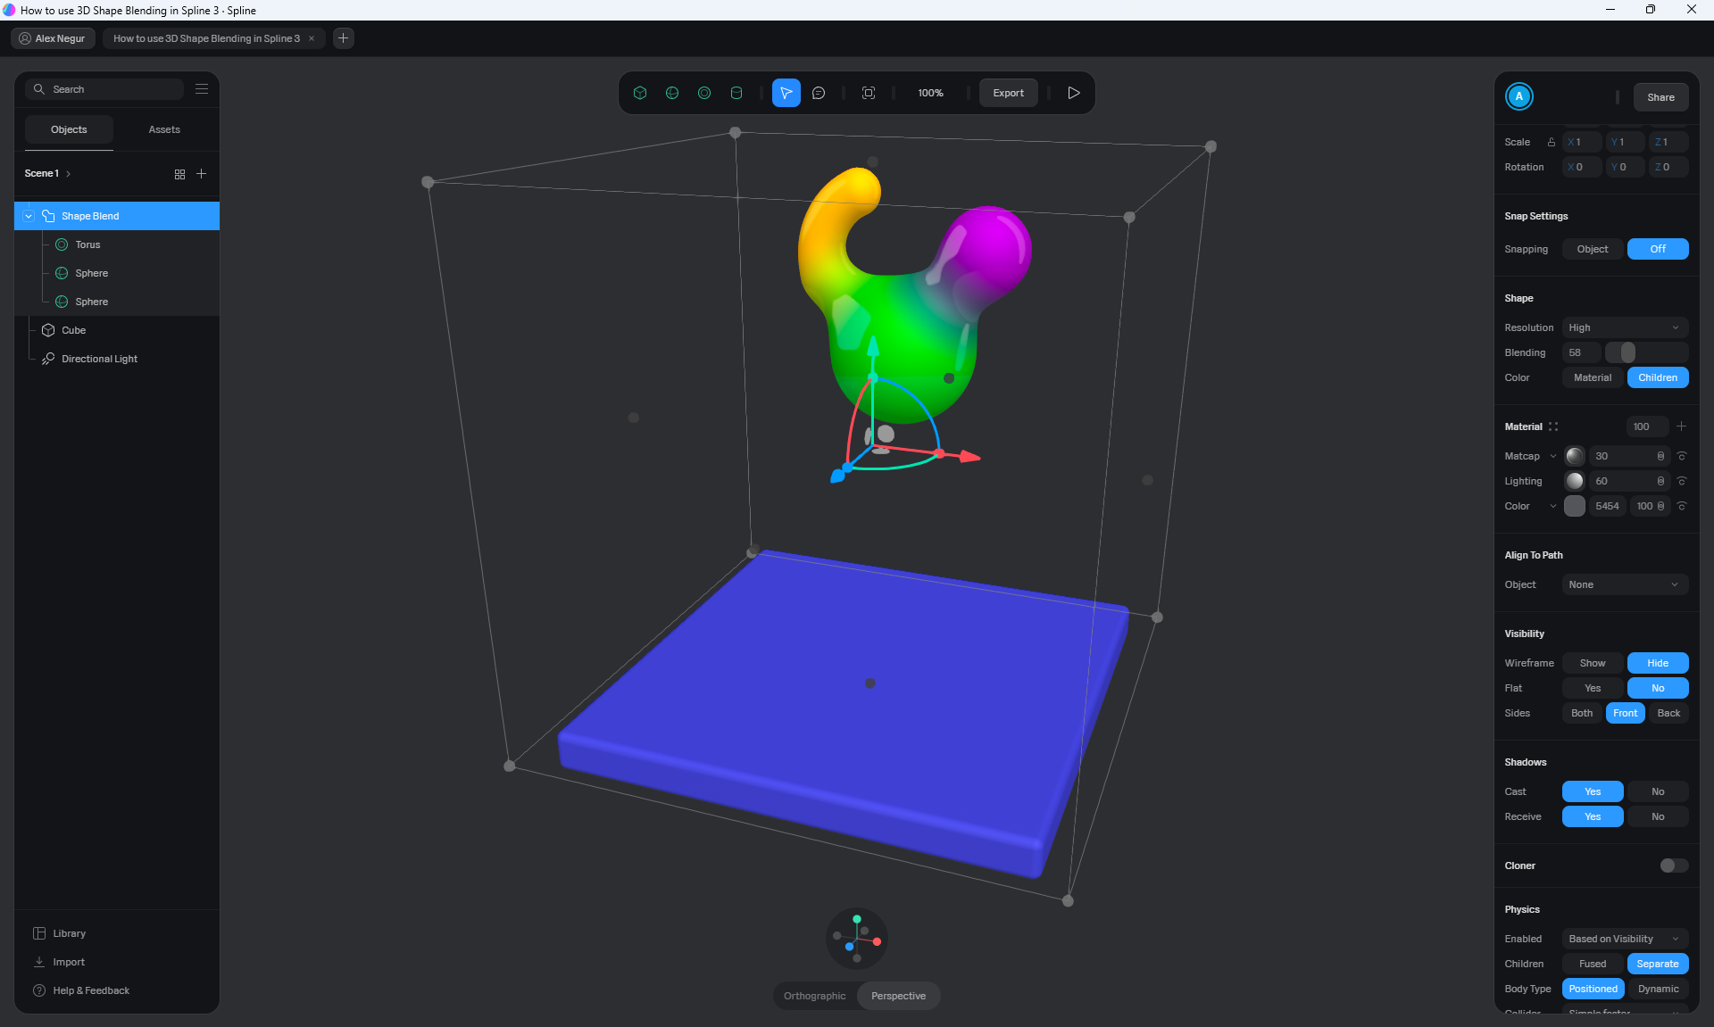The image size is (1714, 1027).
Task: Add a new object with Scene plus icon
Action: [202, 174]
